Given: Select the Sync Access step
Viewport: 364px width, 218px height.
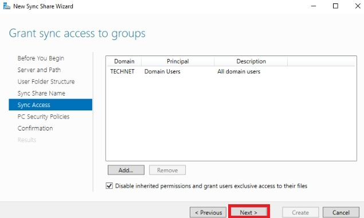Looking at the screenshot, I should (50, 105).
